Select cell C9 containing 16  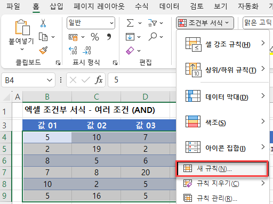(x=96, y=196)
